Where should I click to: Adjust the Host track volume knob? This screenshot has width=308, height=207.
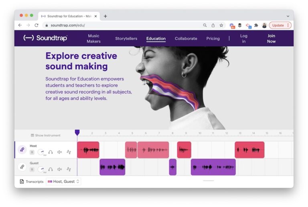41,152
